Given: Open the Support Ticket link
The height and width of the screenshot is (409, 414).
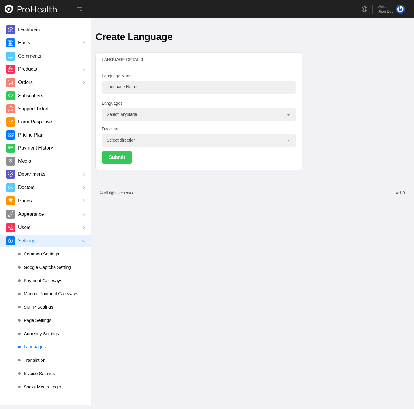Looking at the screenshot, I should click(x=33, y=109).
